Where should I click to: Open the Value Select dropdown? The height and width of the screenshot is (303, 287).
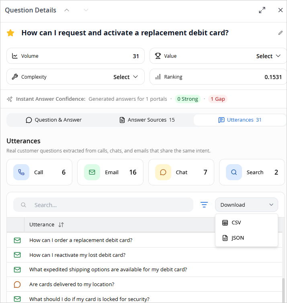(269, 56)
